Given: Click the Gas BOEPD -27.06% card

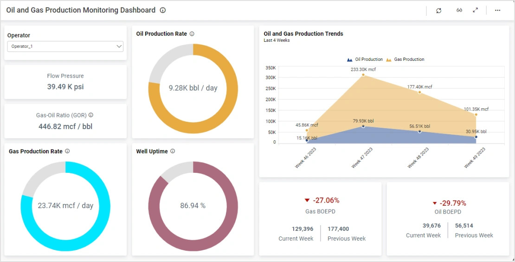Looking at the screenshot, I should 320,219.
